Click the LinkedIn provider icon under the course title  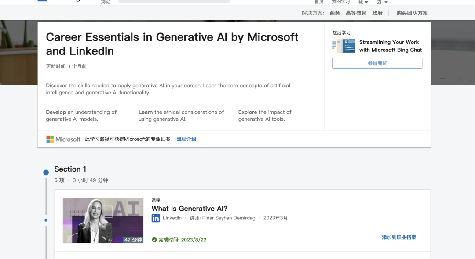pyautogui.click(x=155, y=218)
